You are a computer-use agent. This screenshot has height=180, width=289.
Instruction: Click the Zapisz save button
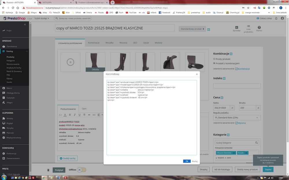(268, 170)
